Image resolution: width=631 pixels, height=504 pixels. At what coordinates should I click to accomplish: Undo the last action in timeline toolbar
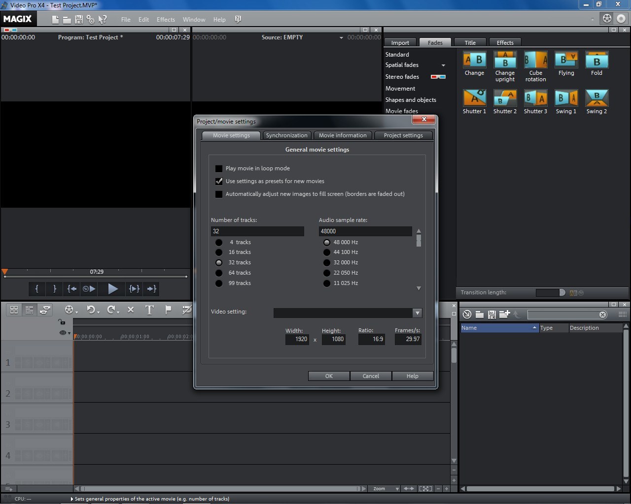tap(91, 310)
